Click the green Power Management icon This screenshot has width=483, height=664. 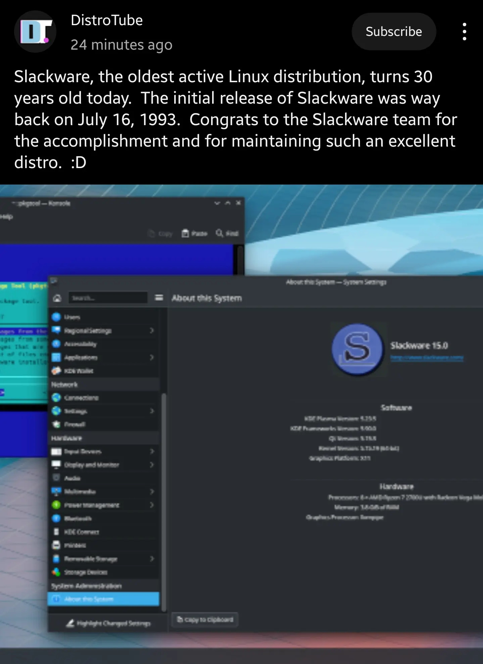[x=56, y=505]
